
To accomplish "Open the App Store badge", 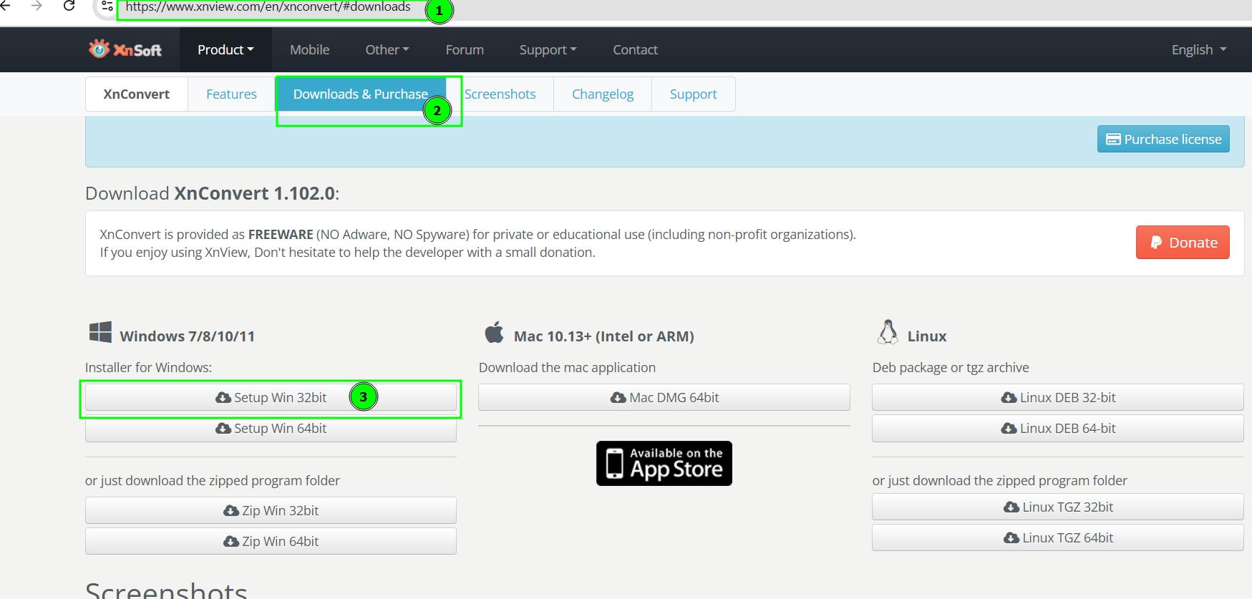I will [x=664, y=463].
